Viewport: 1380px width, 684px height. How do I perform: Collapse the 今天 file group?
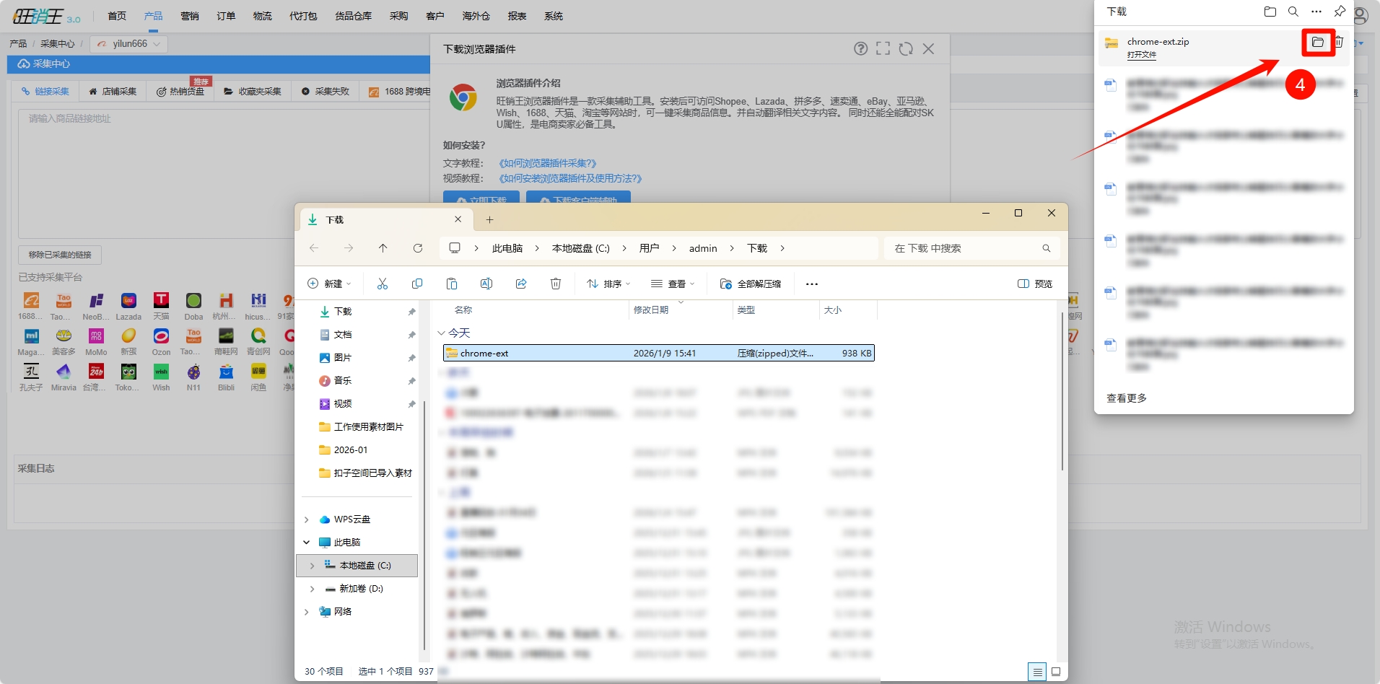point(442,333)
